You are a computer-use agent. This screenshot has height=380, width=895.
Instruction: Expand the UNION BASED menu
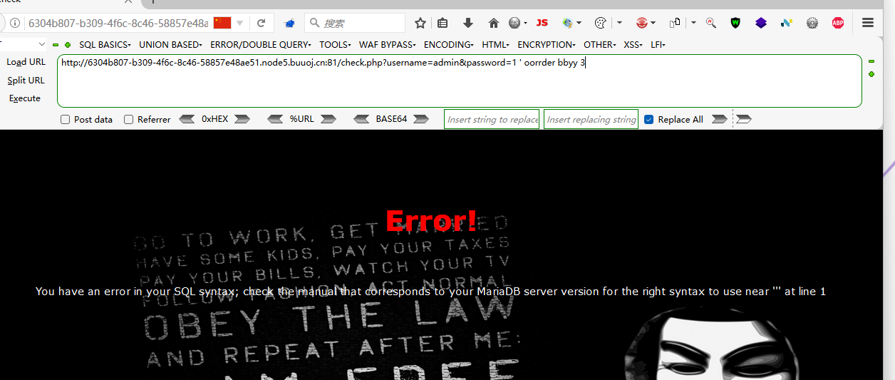[x=170, y=45]
